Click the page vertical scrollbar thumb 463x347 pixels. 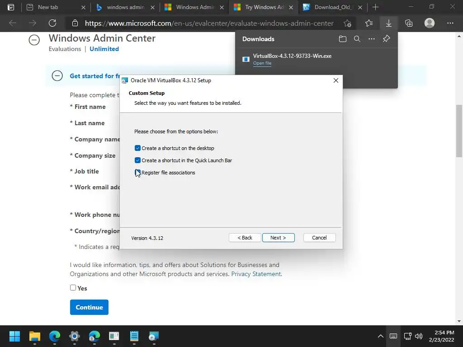(459, 131)
